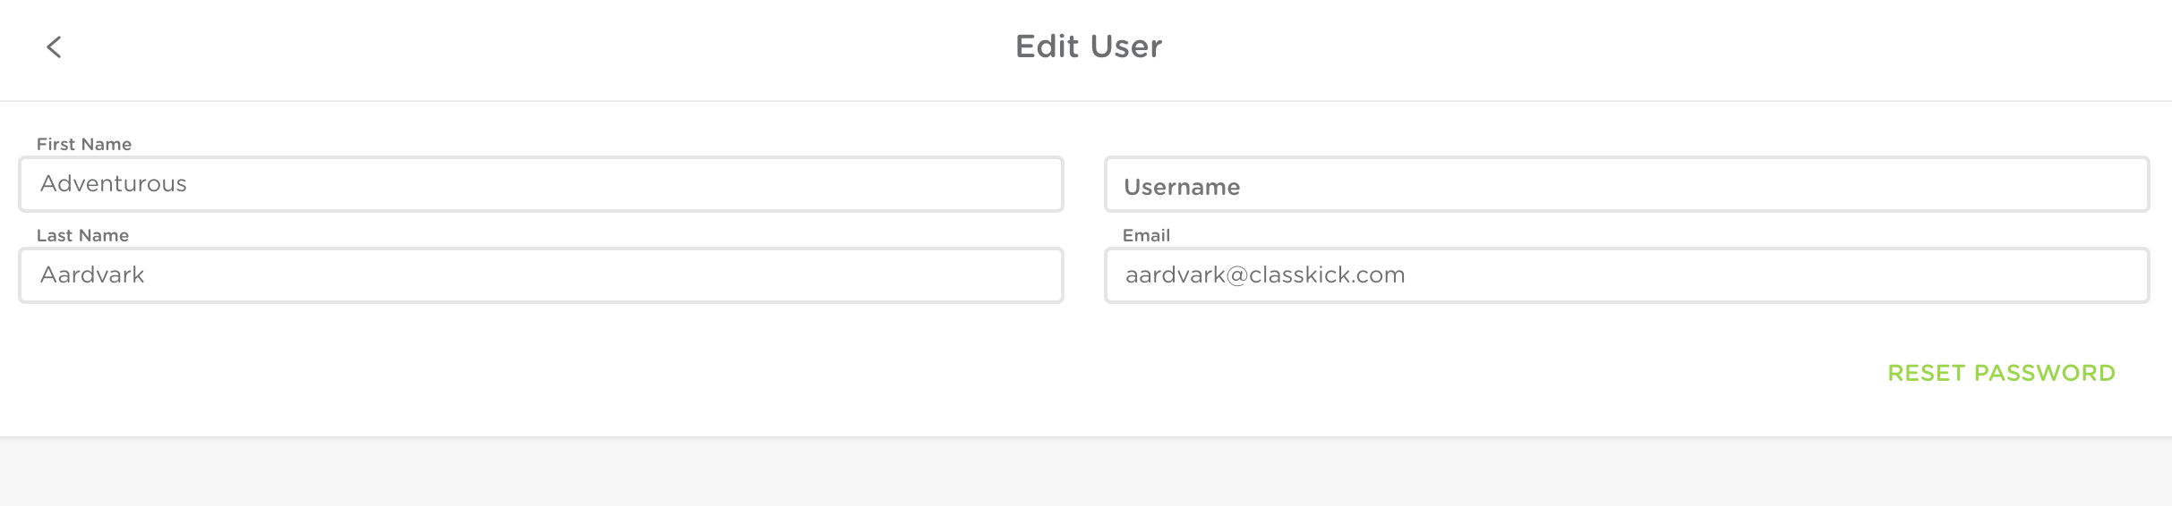The image size is (2172, 506).
Task: Focus the Last Name text box
Action: pos(541,275)
